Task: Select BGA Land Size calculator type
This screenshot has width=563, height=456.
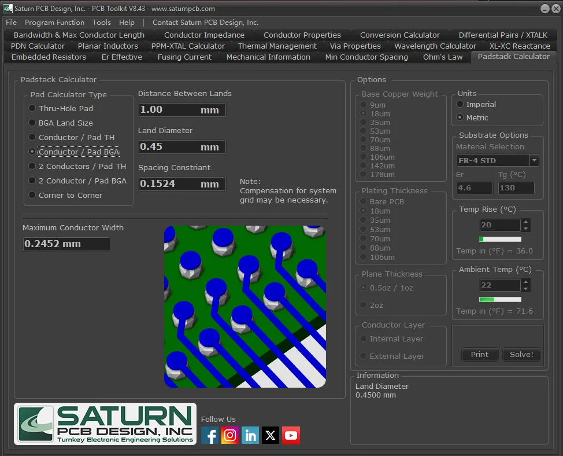Action: pos(61,123)
